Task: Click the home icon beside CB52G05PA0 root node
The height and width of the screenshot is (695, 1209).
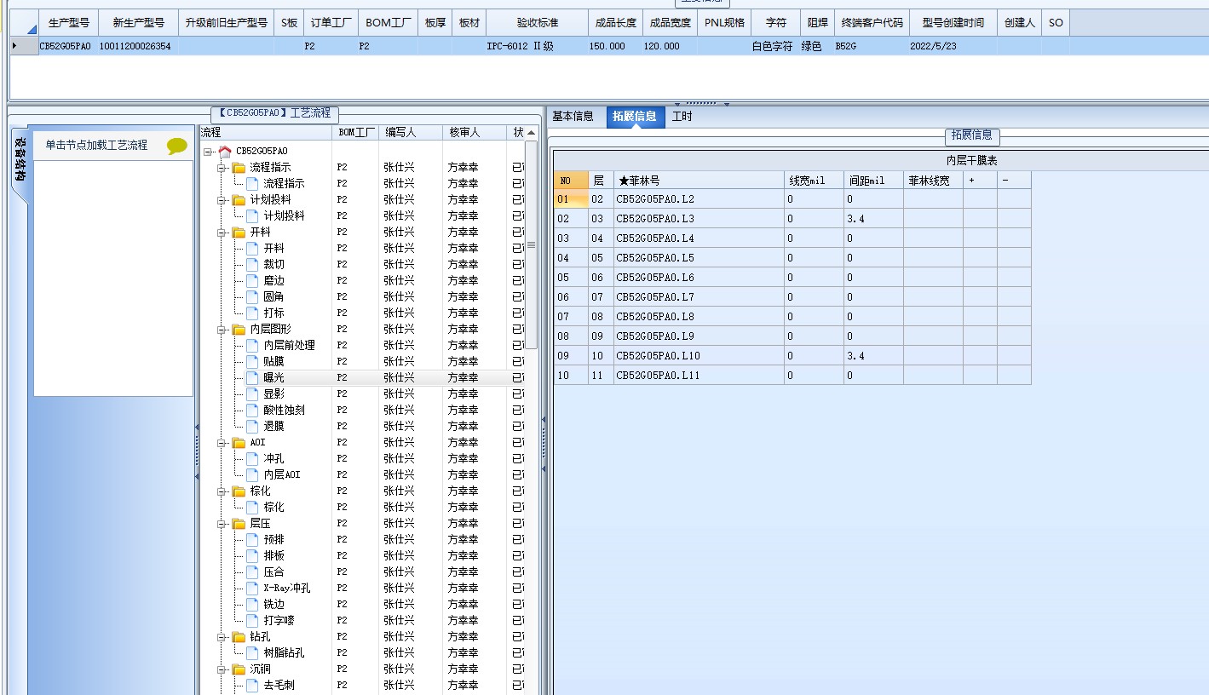Action: click(225, 151)
